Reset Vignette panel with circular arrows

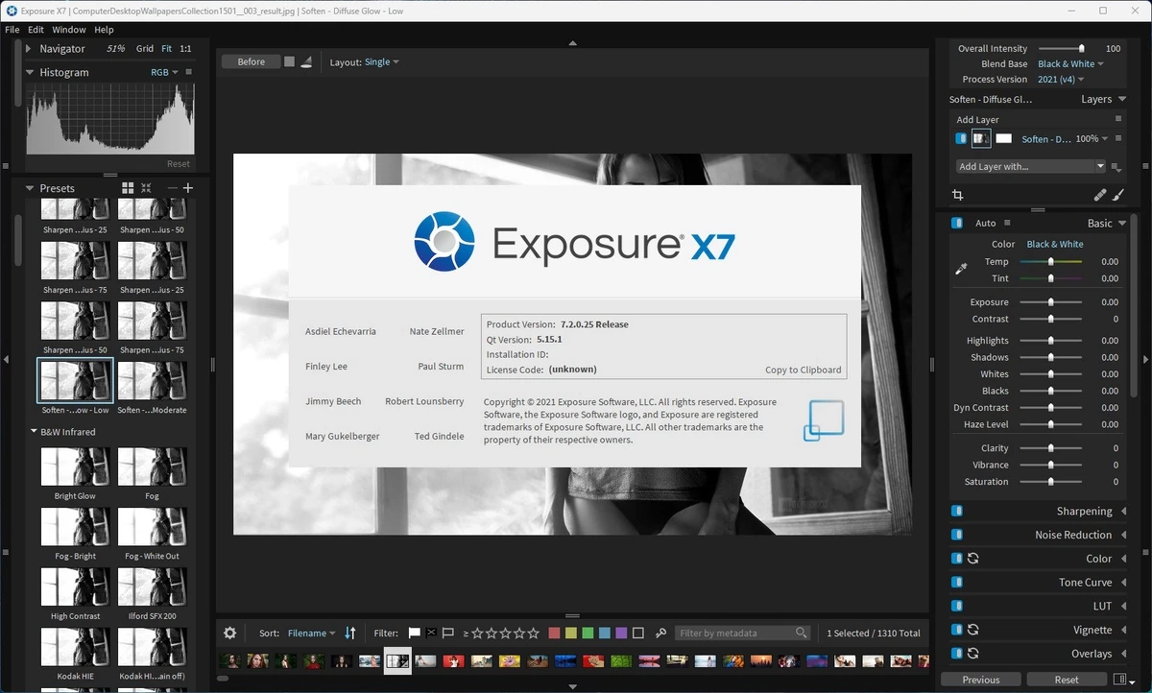pyautogui.click(x=972, y=630)
